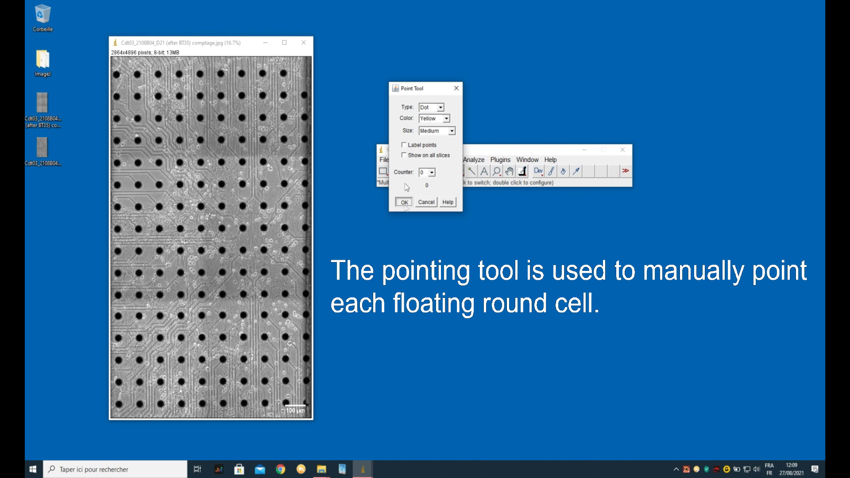This screenshot has width=850, height=478.
Task: Select the Wand tracing tool
Action: point(471,171)
